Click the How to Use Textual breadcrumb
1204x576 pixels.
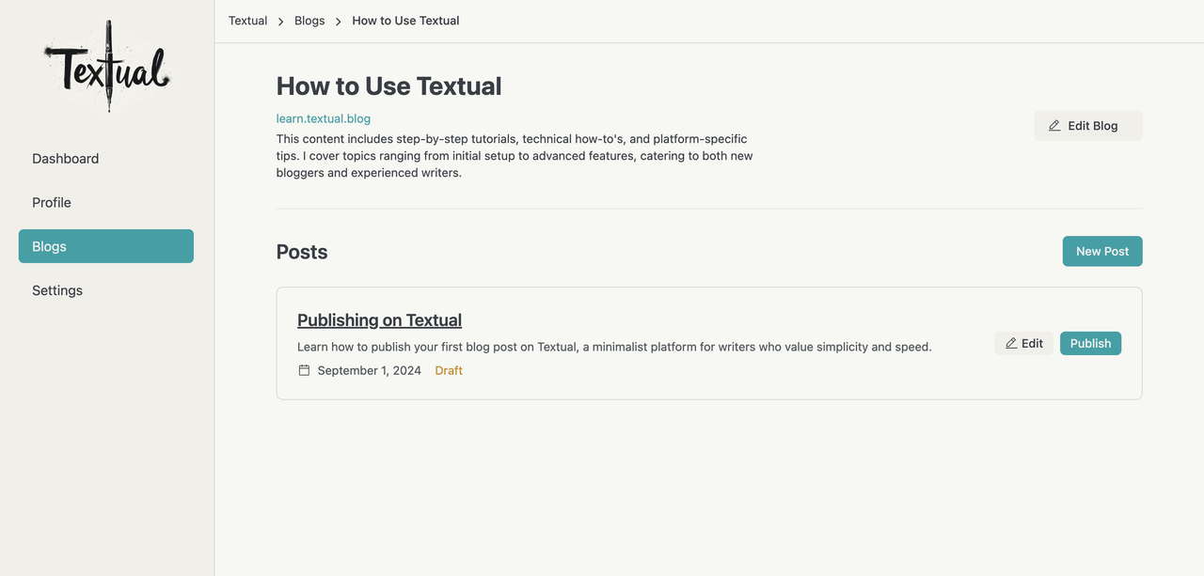pyautogui.click(x=405, y=21)
